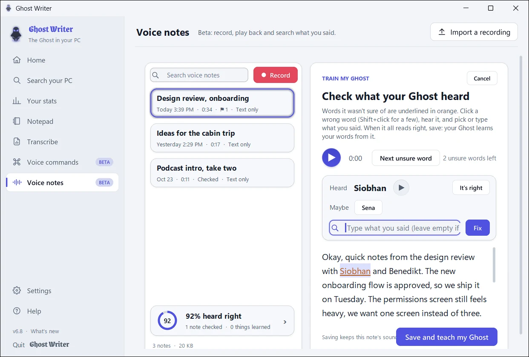
Task: Focus the Search voice notes field
Action: pos(199,75)
